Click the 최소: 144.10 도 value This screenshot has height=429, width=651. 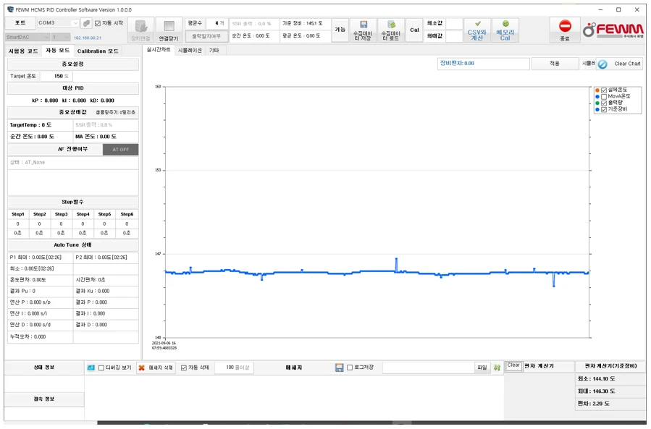596,379
